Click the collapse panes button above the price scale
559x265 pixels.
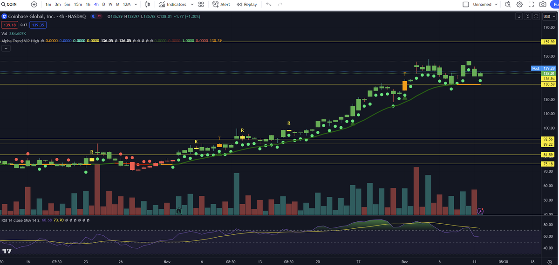[x=528, y=17]
